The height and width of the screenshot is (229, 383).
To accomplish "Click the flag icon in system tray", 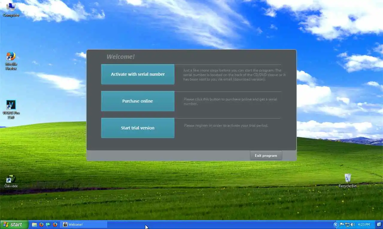I will tap(342, 225).
